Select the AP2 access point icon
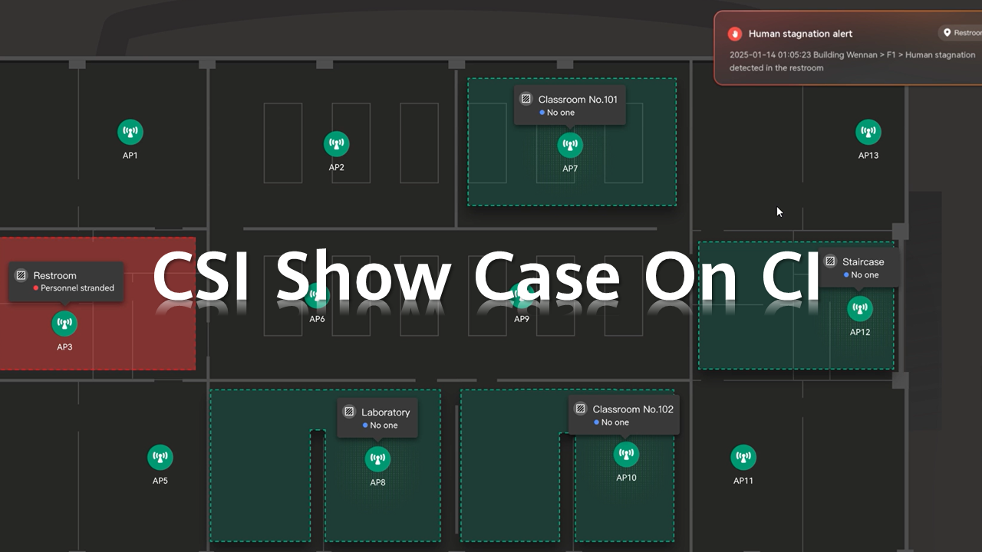 pos(336,144)
